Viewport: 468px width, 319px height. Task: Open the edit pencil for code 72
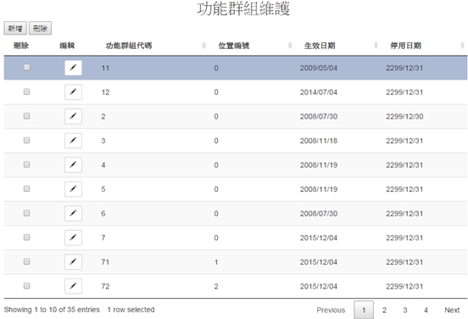click(73, 286)
